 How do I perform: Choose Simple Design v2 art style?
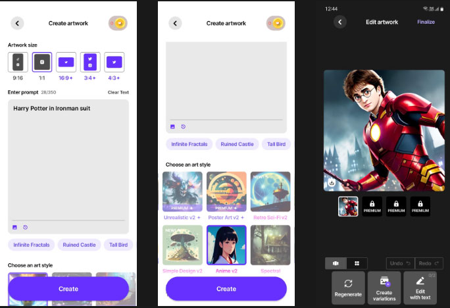(182, 245)
